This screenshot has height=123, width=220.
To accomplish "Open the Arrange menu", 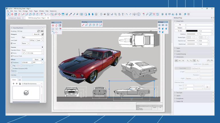I will point(25,11).
